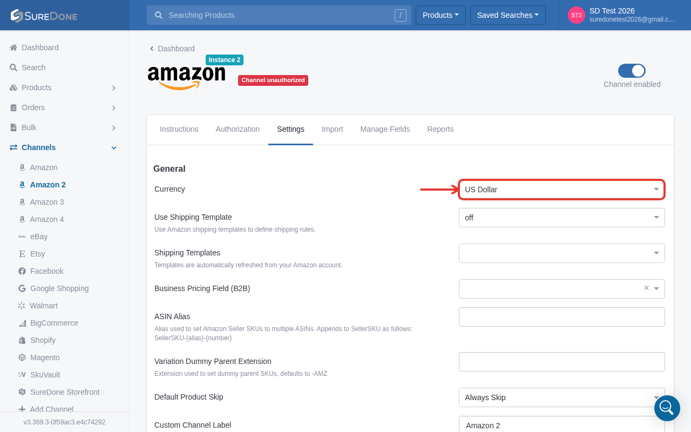Image resolution: width=691 pixels, height=432 pixels.
Task: Open the Products dropdown in top bar
Action: [x=441, y=15]
